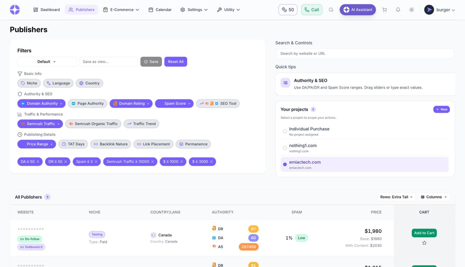Remove the Spam ≤ 3 filter chip
Screen dimensions: 465x267
[96, 162]
